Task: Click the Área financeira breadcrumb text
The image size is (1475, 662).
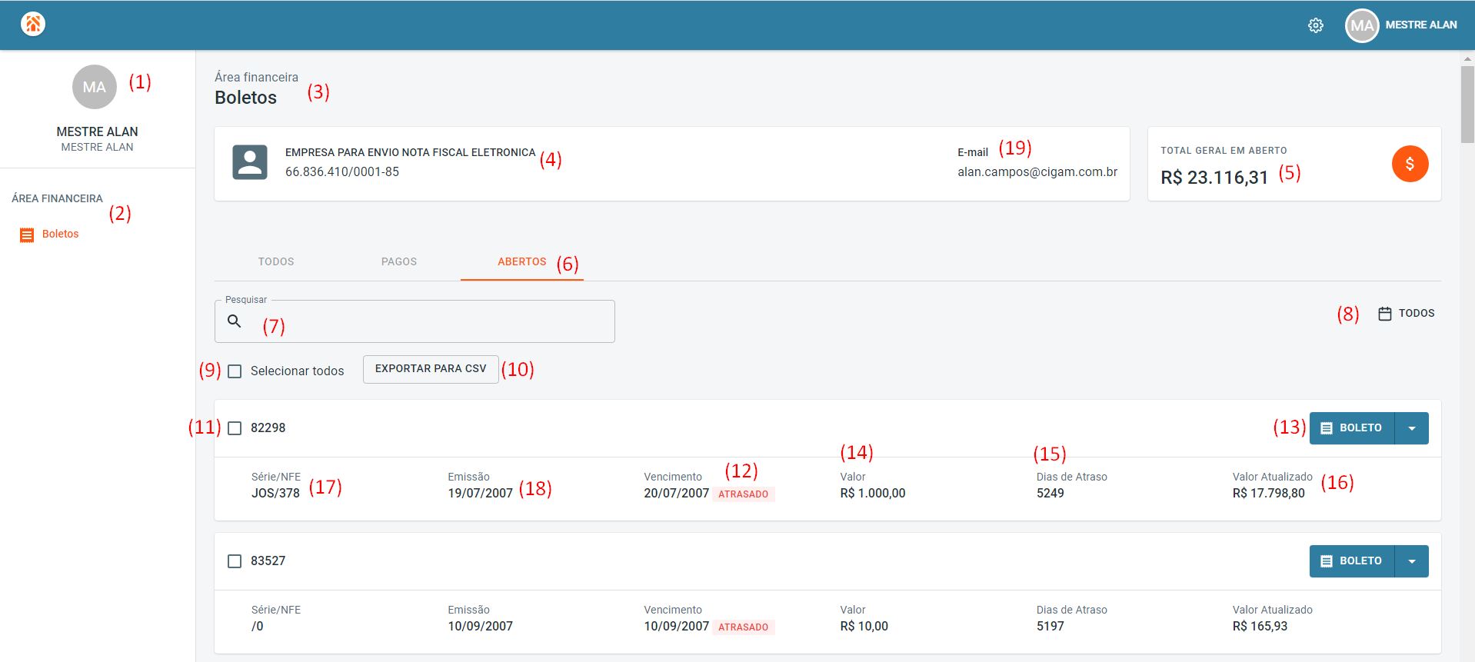Action: [x=256, y=78]
